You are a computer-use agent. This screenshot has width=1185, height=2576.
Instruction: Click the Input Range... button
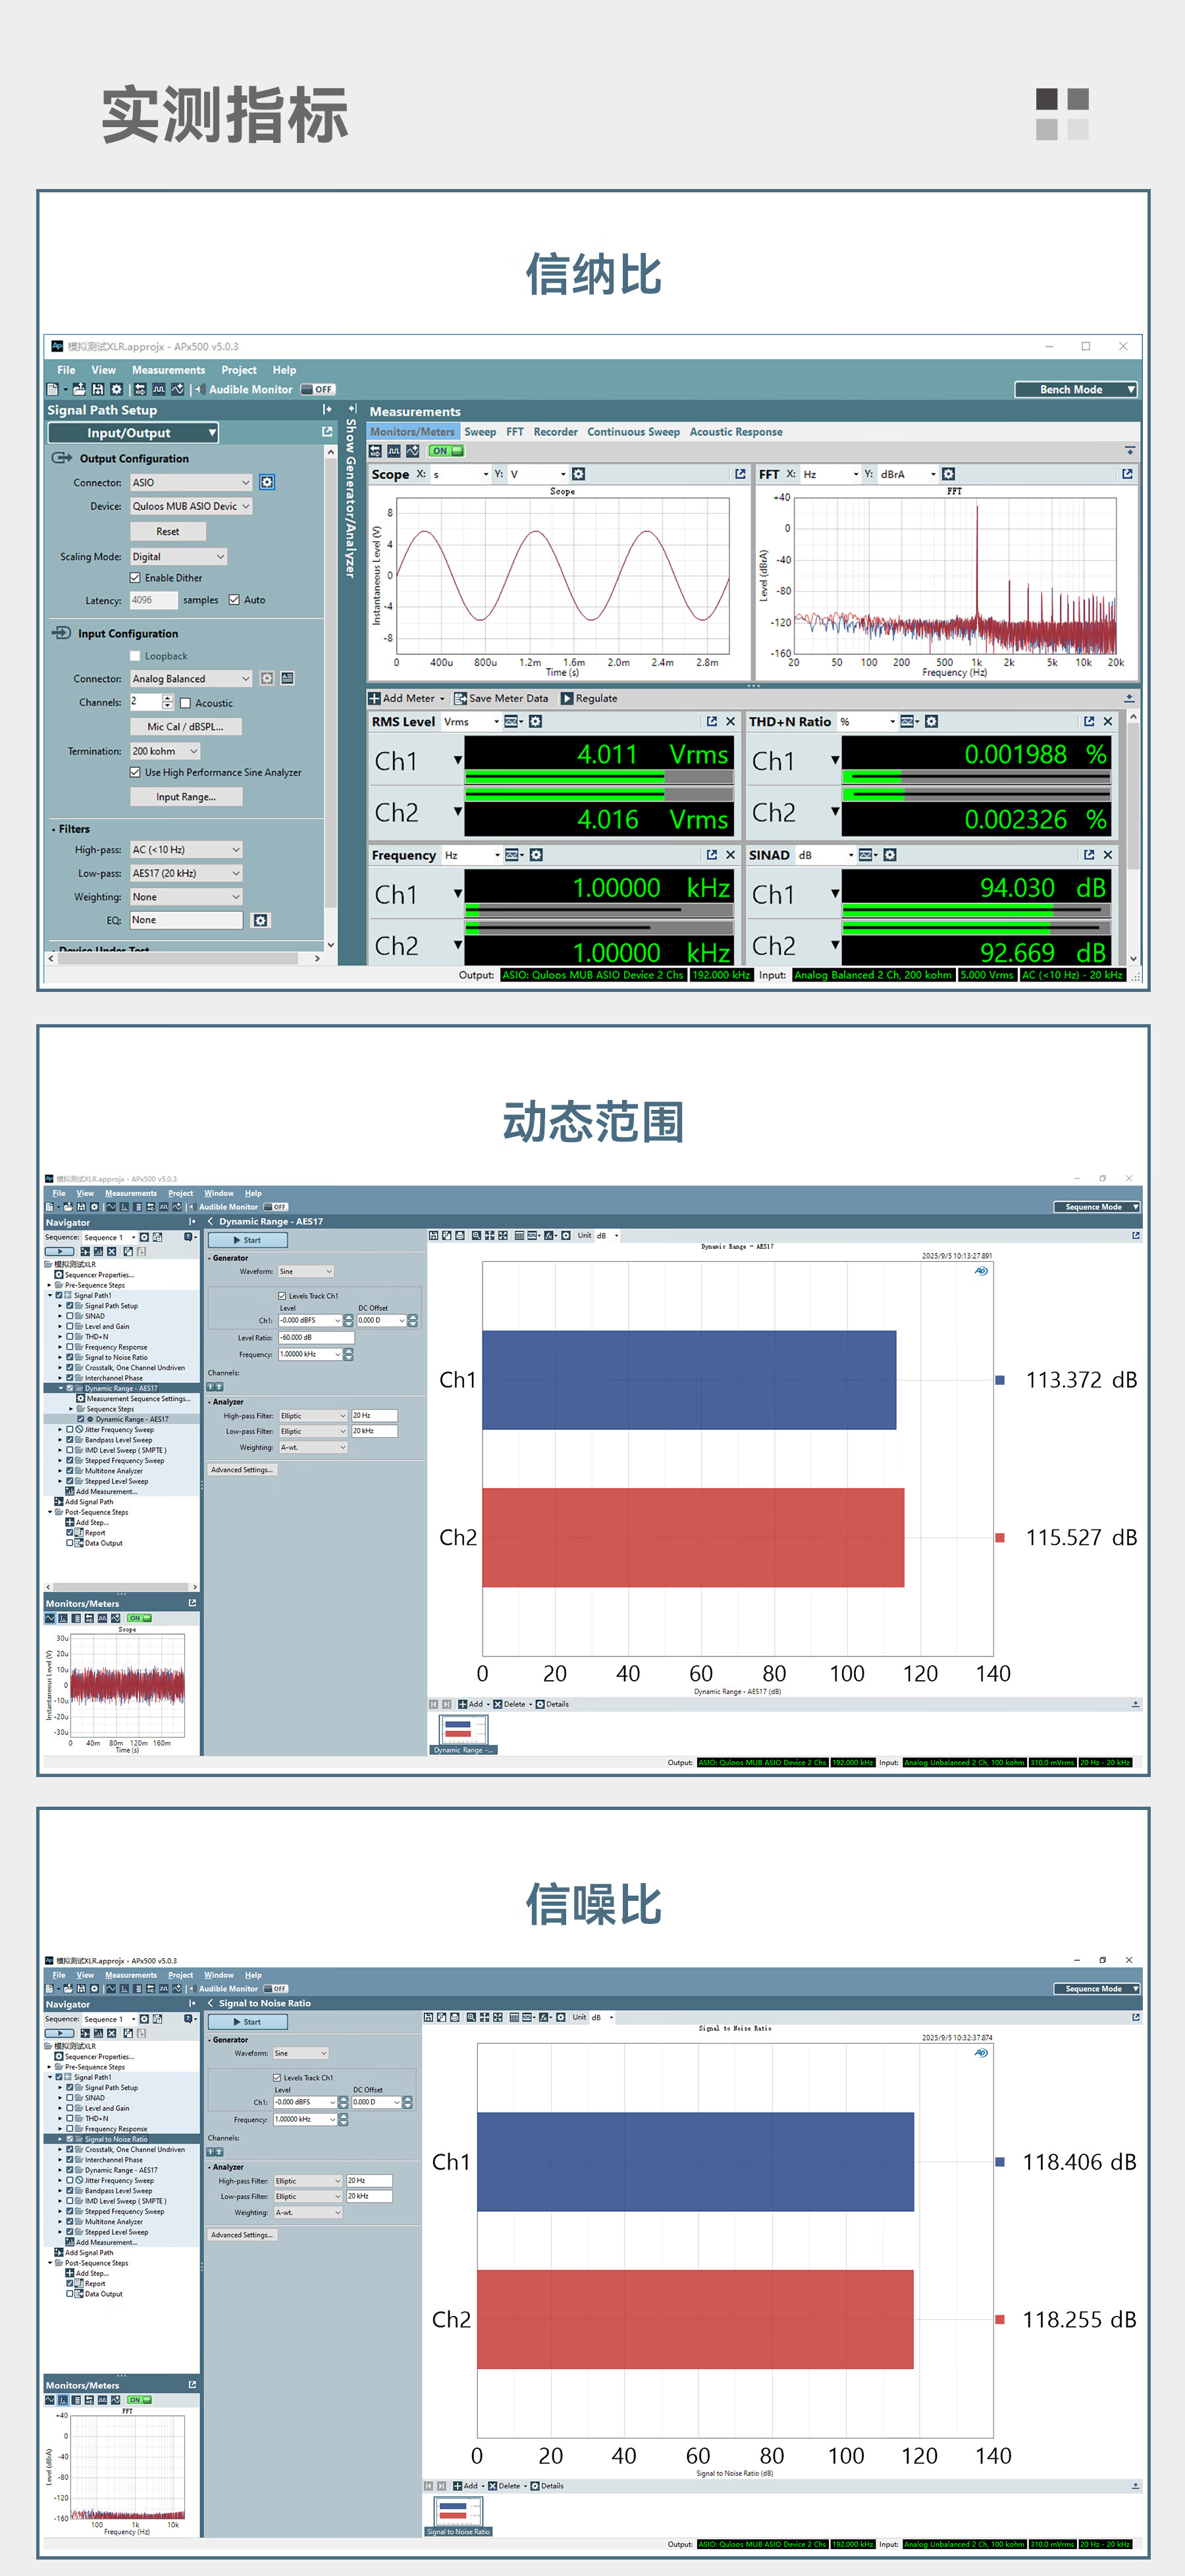(x=186, y=797)
